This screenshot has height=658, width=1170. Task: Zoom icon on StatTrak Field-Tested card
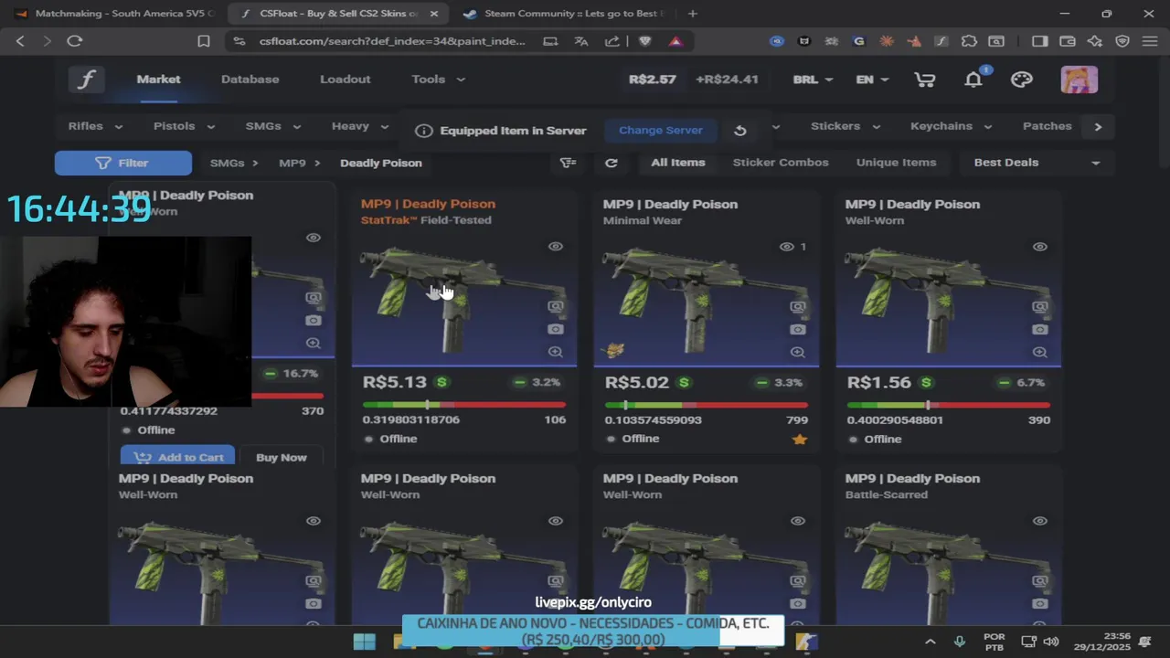(556, 352)
